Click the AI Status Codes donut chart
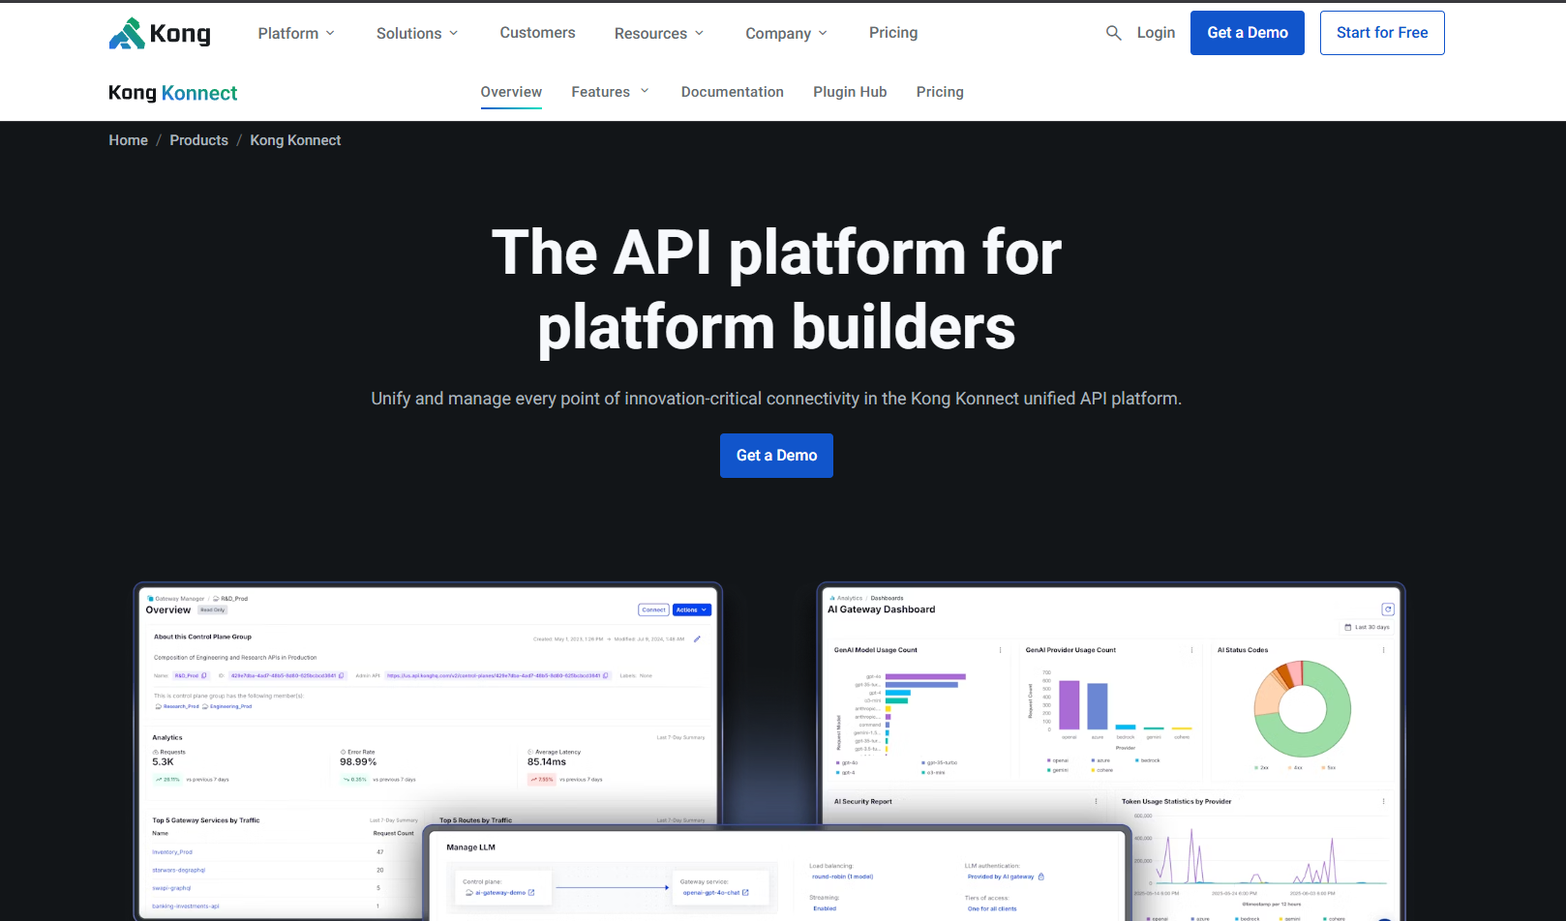The height and width of the screenshot is (921, 1566). click(x=1302, y=709)
